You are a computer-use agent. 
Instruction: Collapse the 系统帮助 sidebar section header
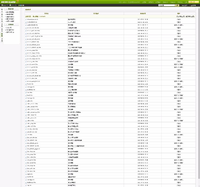coord(12,25)
